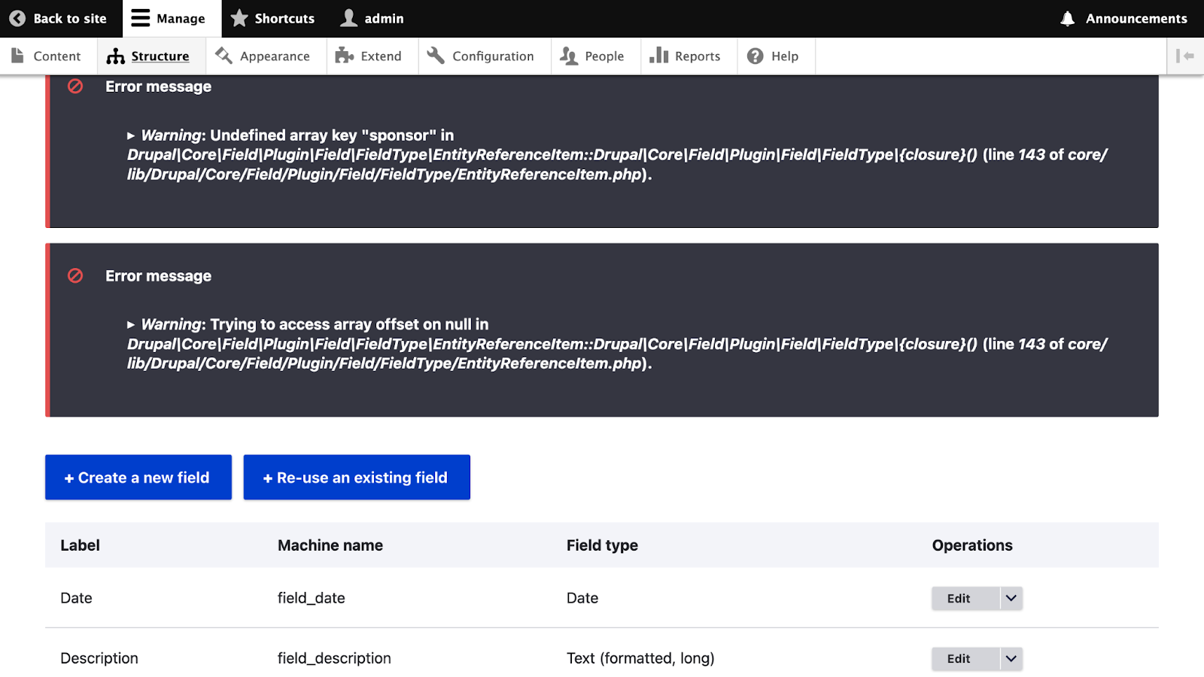Open the Content menu item
Image resolution: width=1204 pixels, height=677 pixels.
tap(47, 56)
